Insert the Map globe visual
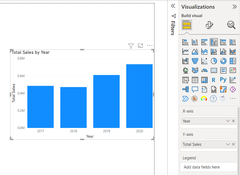The height and width of the screenshot is (175, 240). pos(185,71)
